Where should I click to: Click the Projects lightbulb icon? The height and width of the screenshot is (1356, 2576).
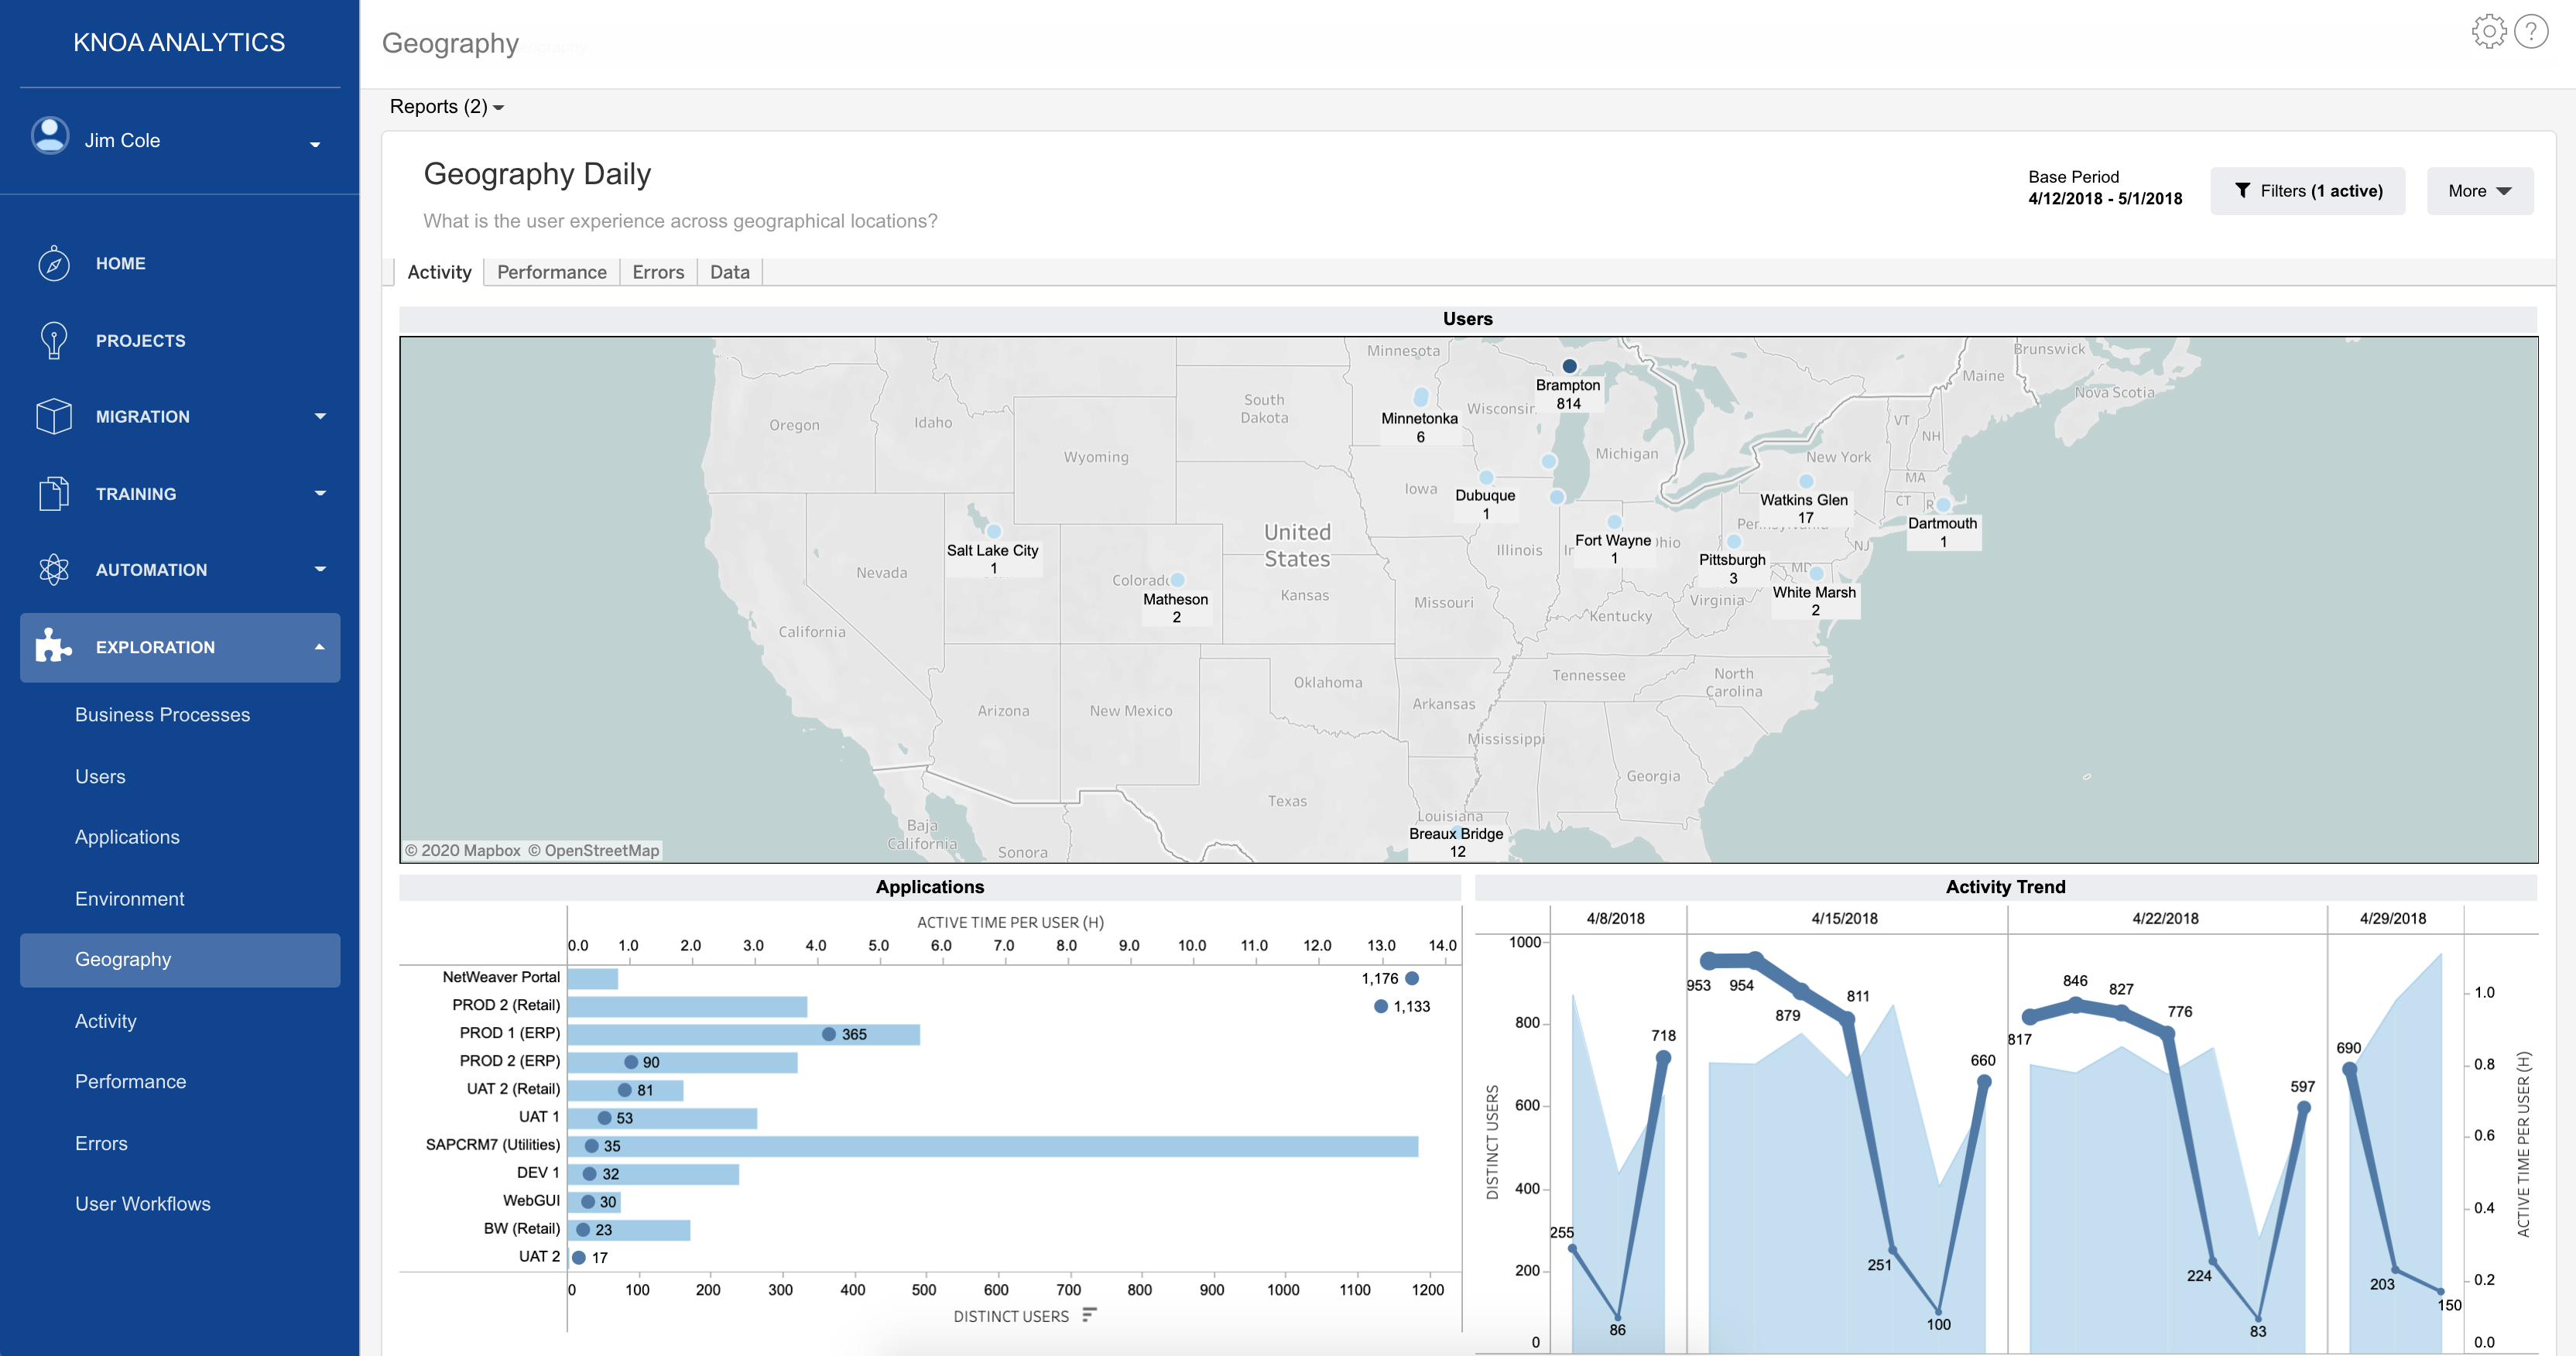coord(53,341)
